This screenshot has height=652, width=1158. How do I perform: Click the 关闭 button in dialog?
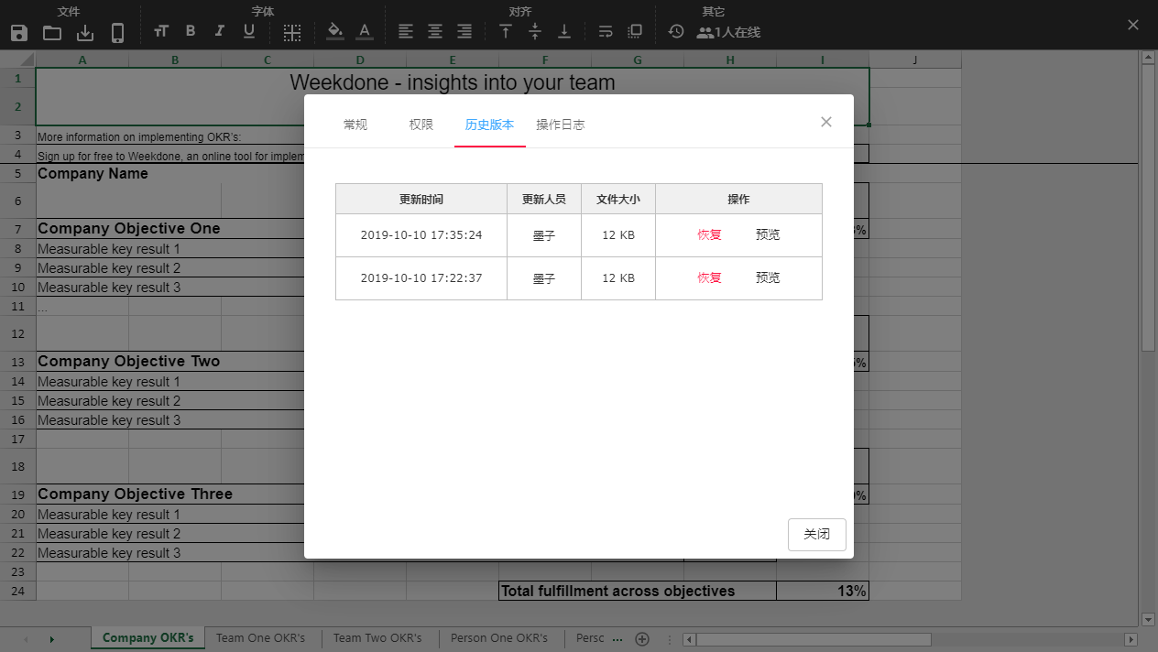pyautogui.click(x=816, y=534)
